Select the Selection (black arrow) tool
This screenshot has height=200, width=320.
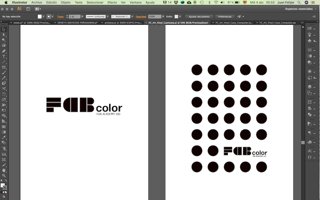4,29
